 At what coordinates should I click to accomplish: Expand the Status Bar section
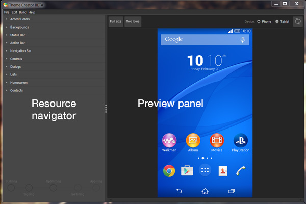pyautogui.click(x=18, y=35)
